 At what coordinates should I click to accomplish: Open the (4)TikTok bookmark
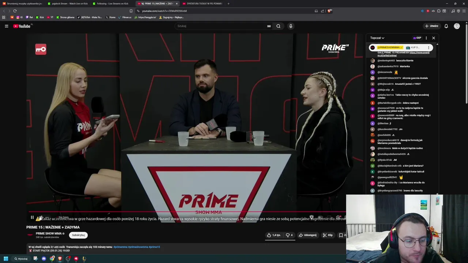click(90, 17)
